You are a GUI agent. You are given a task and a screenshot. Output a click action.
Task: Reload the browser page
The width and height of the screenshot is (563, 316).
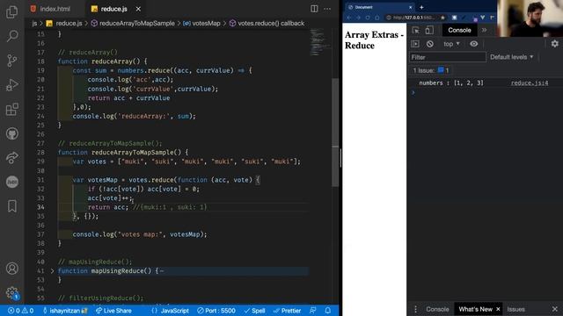pos(368,18)
